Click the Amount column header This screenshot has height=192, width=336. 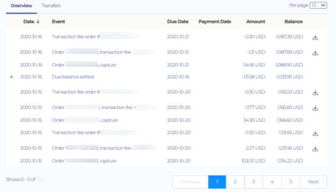click(256, 22)
